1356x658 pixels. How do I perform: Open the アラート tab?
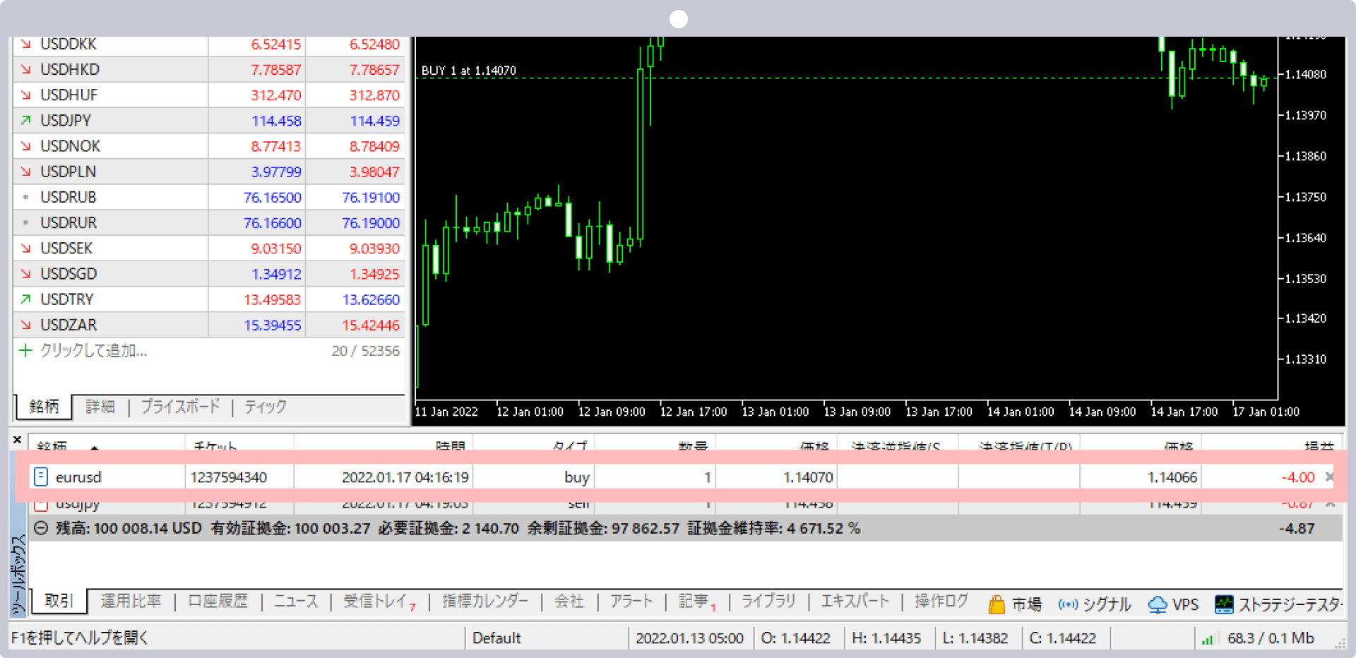[631, 602]
